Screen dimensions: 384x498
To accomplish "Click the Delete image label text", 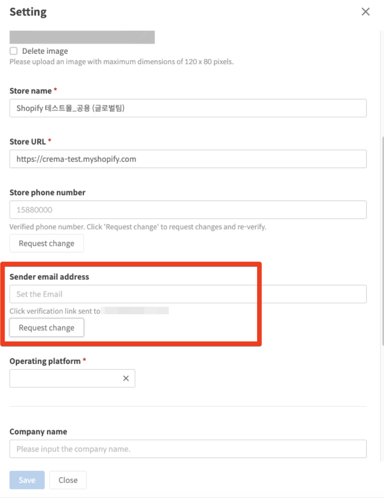I will coord(45,51).
